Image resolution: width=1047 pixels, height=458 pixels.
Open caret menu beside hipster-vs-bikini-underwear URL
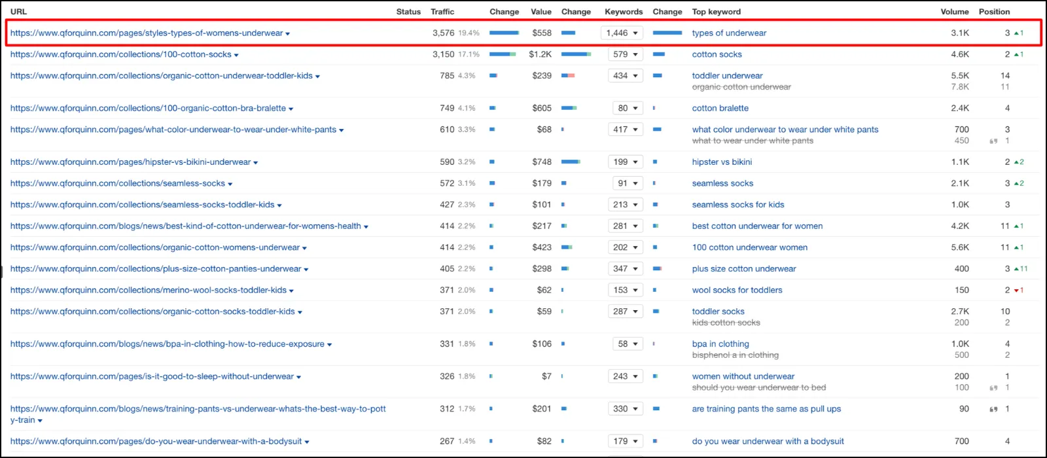(256, 162)
